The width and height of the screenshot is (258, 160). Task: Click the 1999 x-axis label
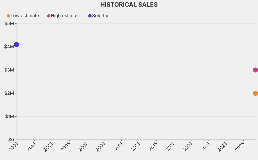point(14,146)
